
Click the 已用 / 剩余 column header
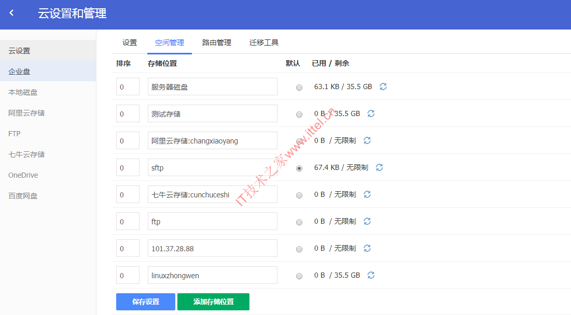[x=331, y=63]
